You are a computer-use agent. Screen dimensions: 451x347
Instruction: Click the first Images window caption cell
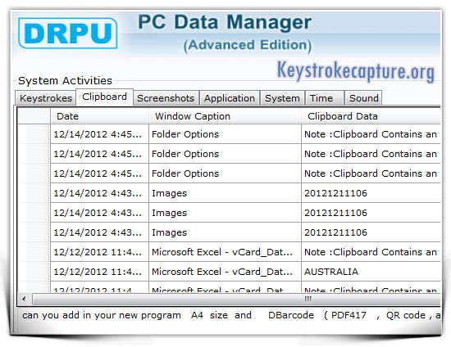point(225,193)
